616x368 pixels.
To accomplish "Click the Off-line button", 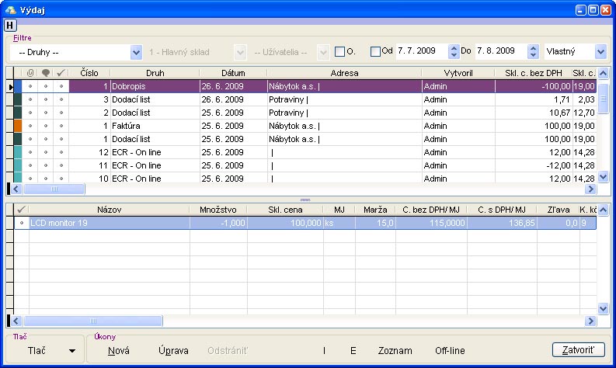I will (450, 351).
